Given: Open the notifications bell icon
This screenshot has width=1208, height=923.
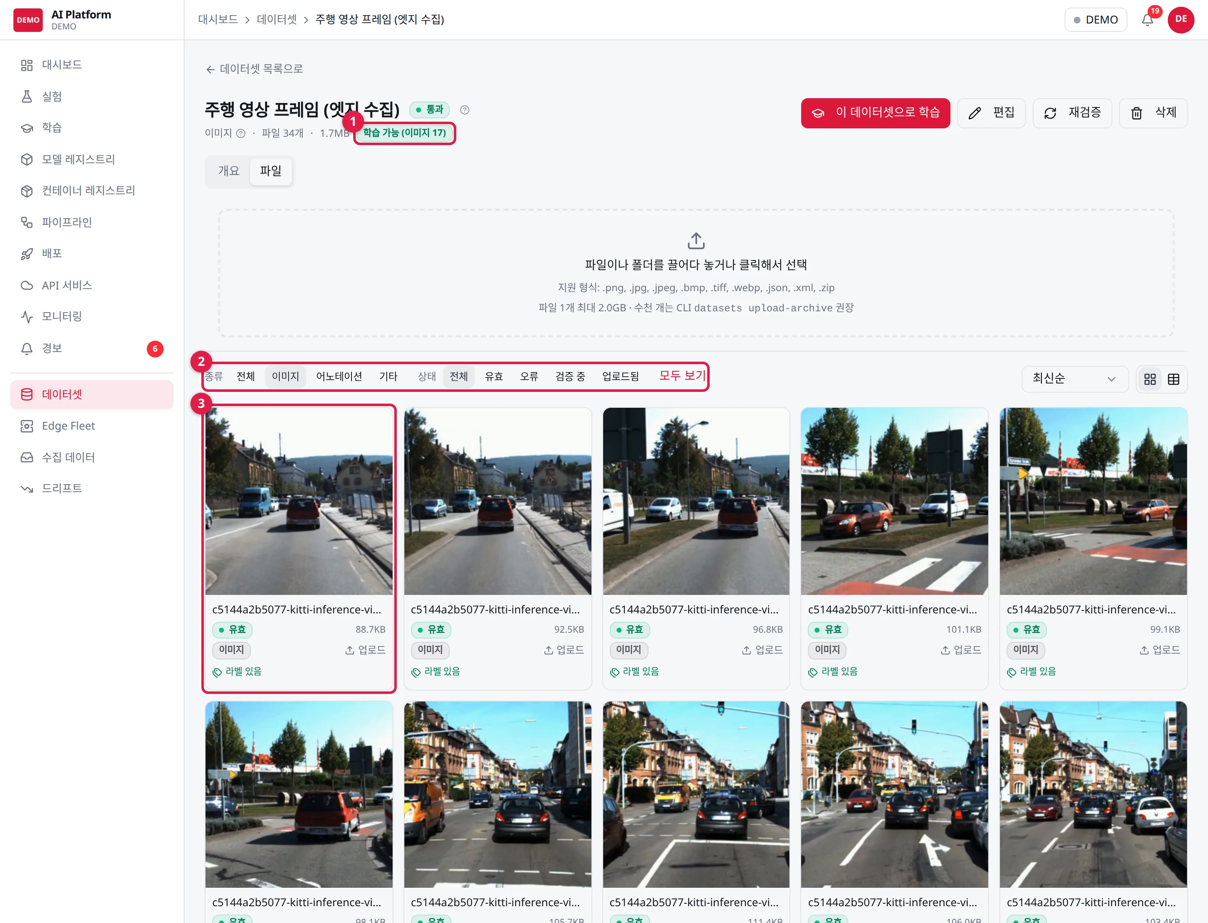Looking at the screenshot, I should click(x=1147, y=20).
